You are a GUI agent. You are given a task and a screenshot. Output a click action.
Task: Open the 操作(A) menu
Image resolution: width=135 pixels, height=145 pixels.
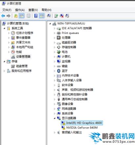[20, 10]
